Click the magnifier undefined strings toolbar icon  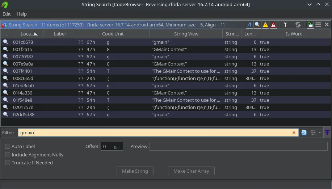coord(257,25)
